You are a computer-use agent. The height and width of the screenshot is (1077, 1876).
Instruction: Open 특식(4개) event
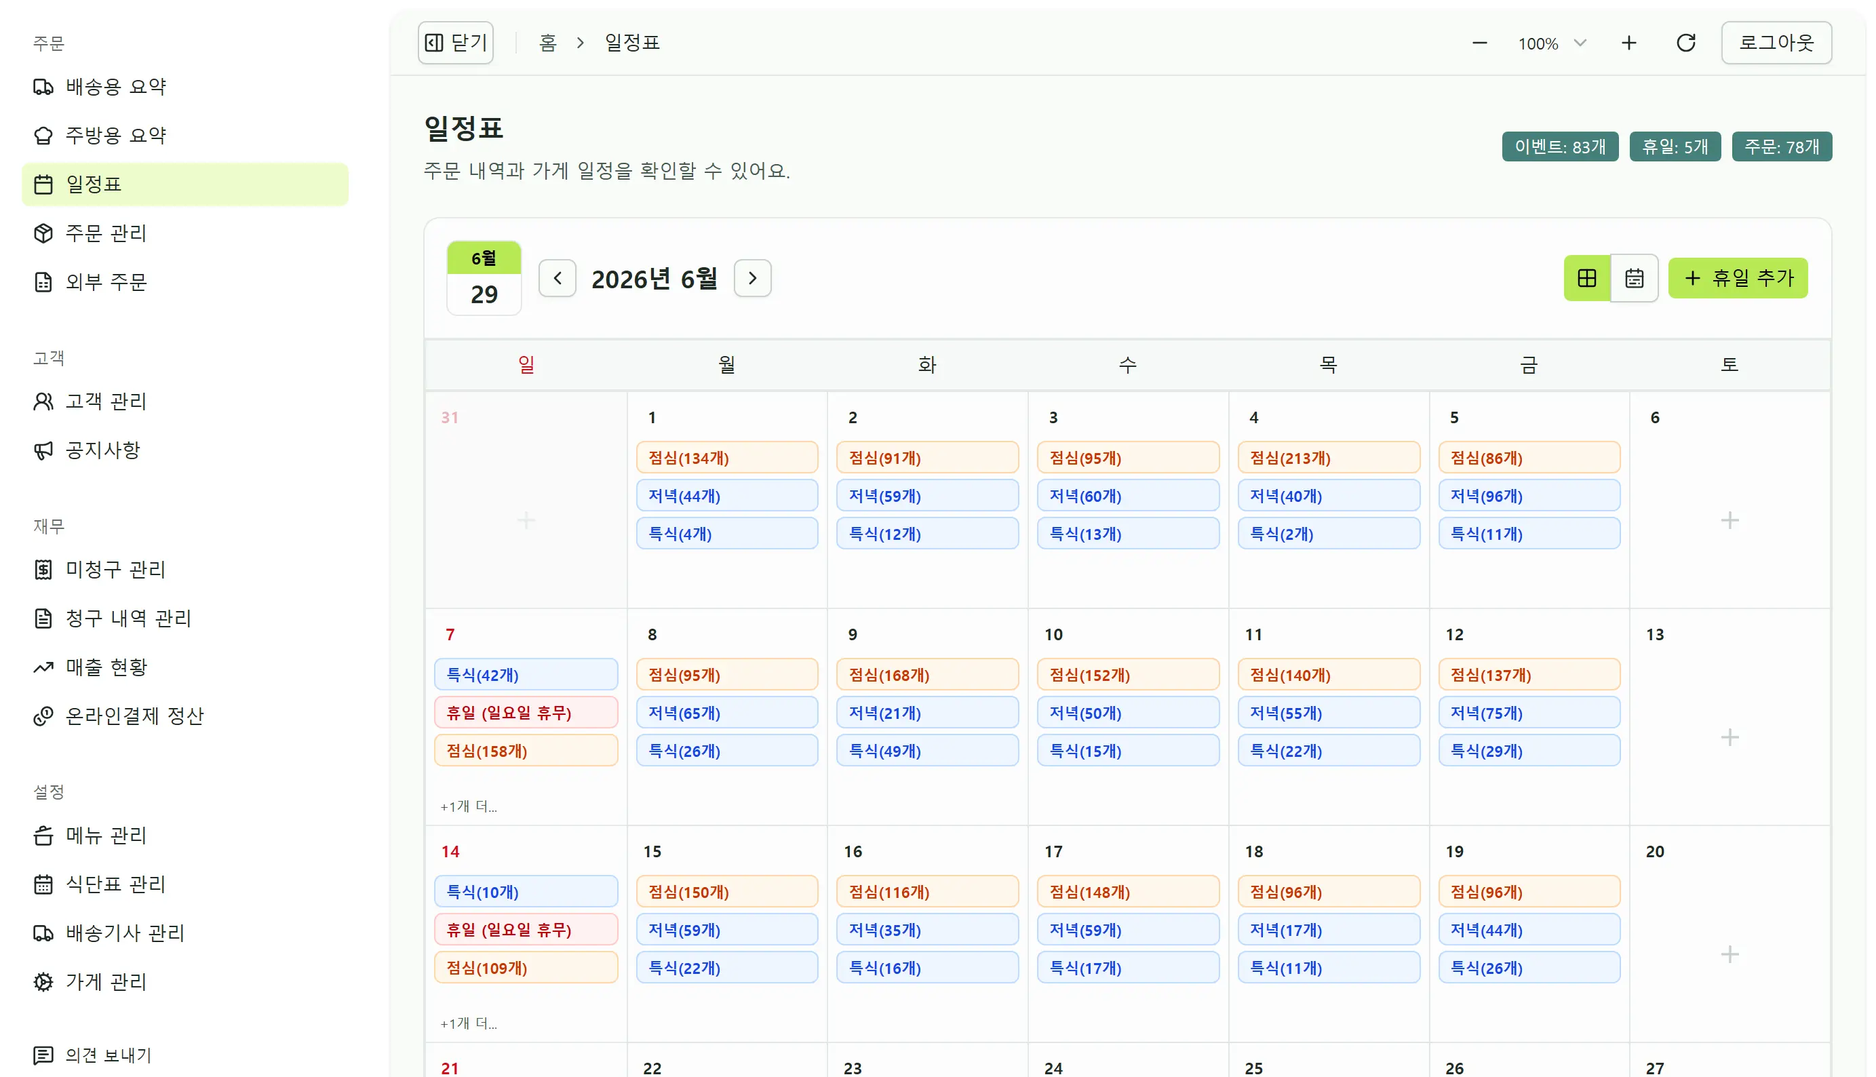[727, 533]
